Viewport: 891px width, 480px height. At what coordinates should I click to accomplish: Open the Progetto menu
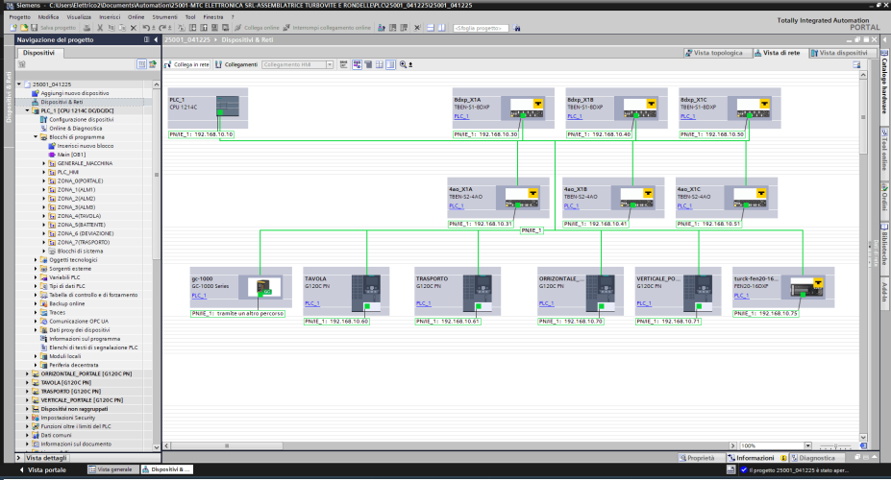tap(20, 17)
